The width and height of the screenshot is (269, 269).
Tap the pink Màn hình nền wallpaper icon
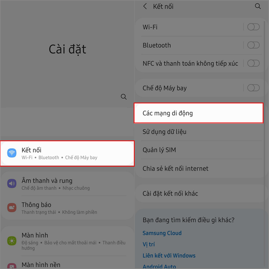point(12,266)
